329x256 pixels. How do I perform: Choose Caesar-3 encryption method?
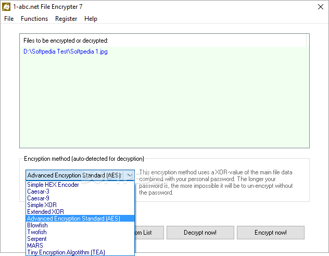tap(80, 191)
